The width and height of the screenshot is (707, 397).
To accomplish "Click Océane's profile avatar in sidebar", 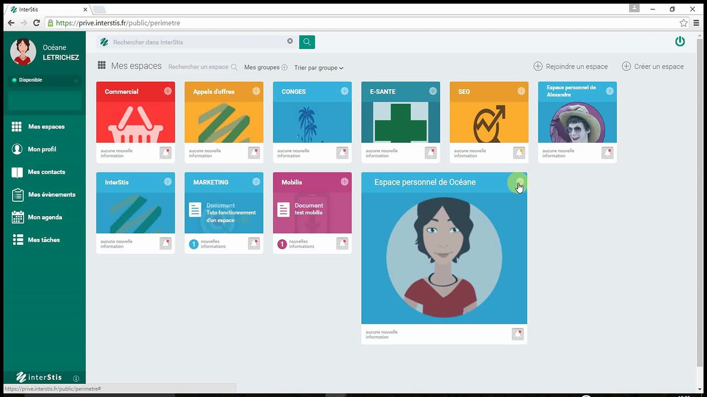I will pos(23,52).
